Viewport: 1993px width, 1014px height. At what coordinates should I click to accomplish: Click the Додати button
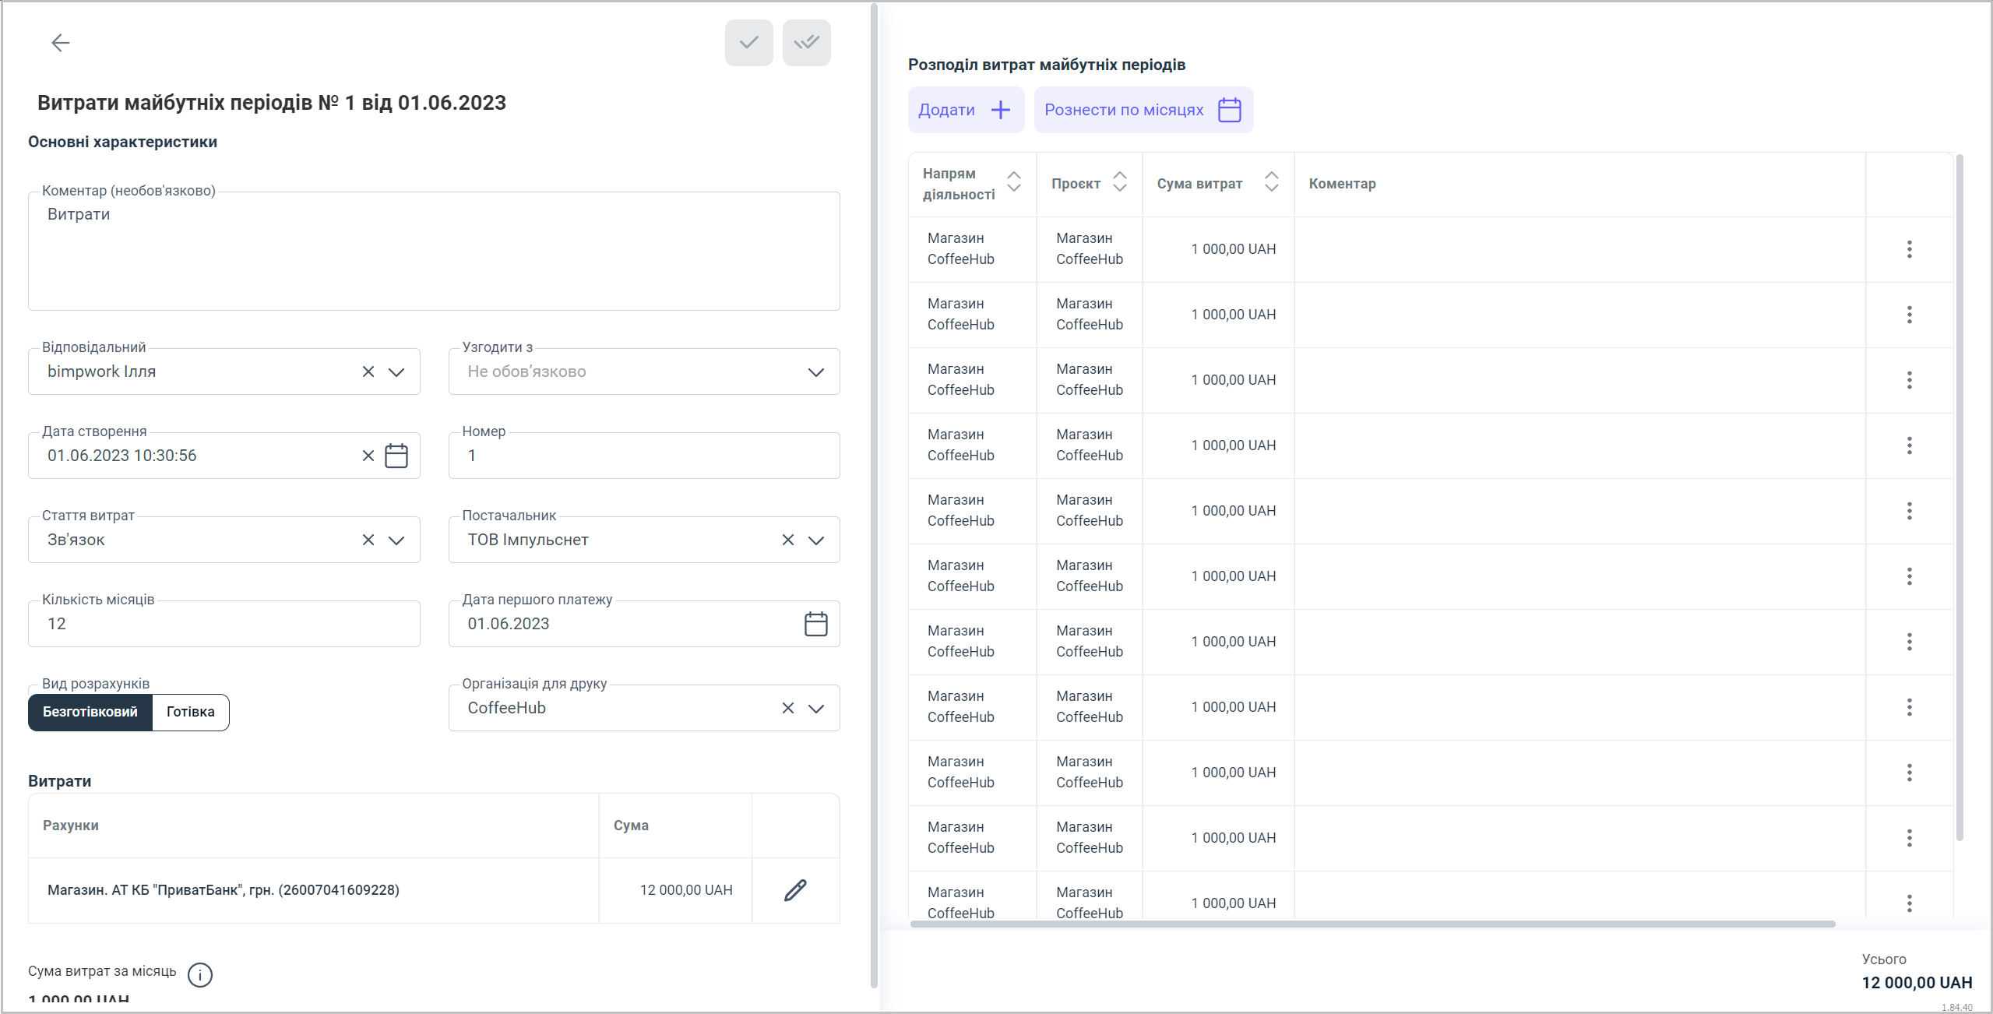coord(965,110)
